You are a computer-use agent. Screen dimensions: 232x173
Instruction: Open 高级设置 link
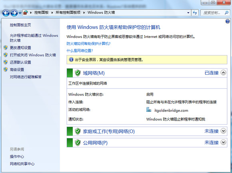pyautogui.click(x=17, y=70)
